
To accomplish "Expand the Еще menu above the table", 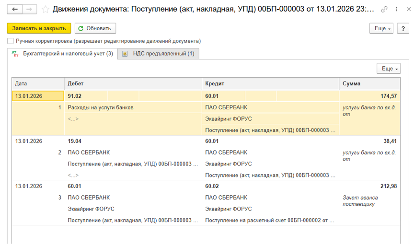I will tap(388, 69).
